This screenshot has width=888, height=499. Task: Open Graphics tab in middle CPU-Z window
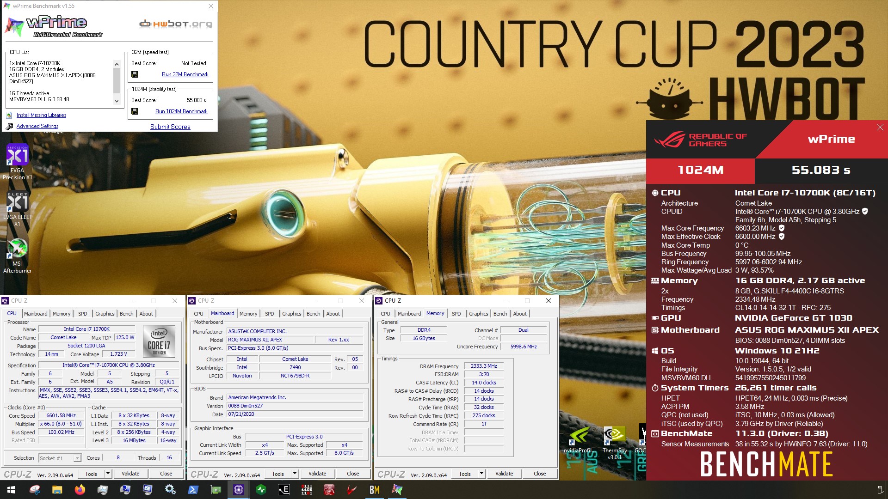click(x=292, y=314)
